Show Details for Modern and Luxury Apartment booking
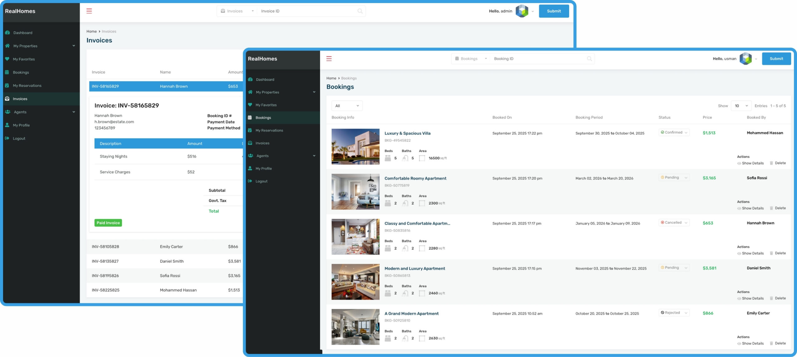 750,298
